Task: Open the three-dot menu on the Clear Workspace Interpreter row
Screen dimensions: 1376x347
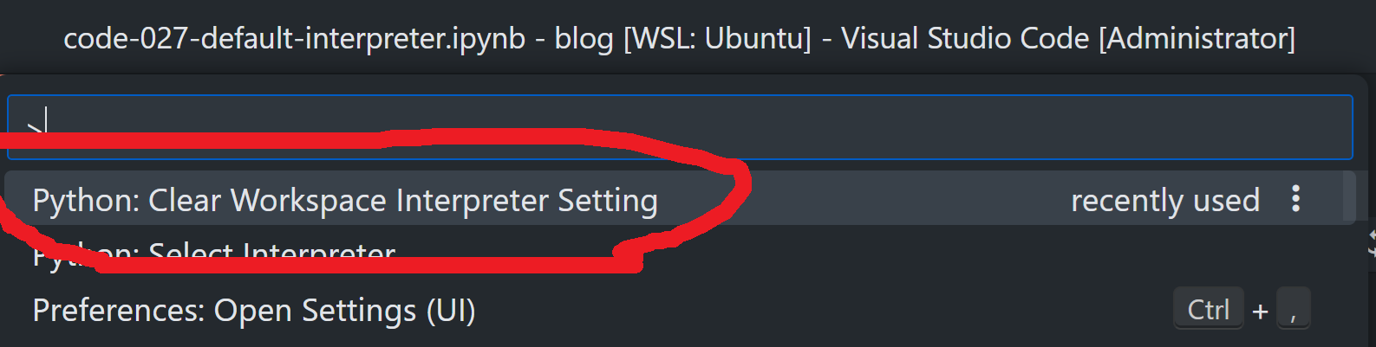Action: 1295,199
